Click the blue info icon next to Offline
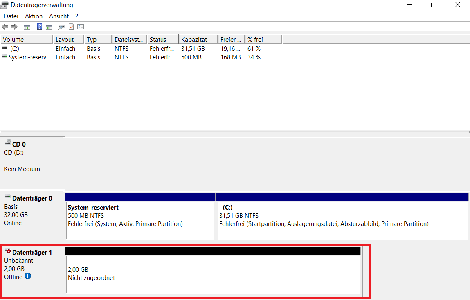 (x=28, y=276)
